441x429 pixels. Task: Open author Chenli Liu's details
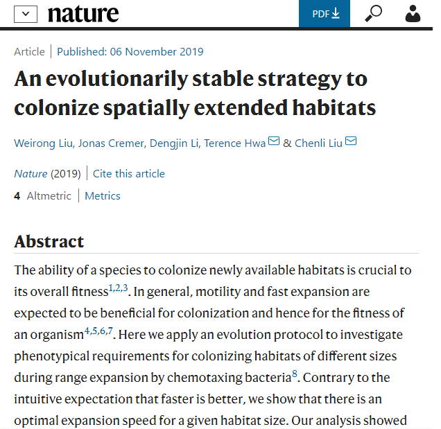point(318,143)
